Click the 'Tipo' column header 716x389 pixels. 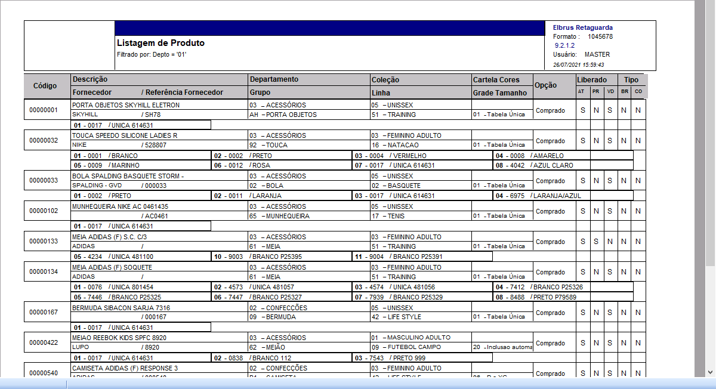[631, 79]
